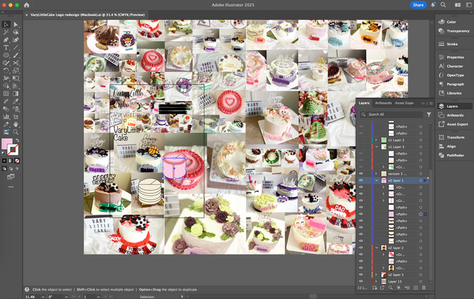Expand Layer 13 contents
This screenshot has width=474, height=299.
click(x=377, y=281)
